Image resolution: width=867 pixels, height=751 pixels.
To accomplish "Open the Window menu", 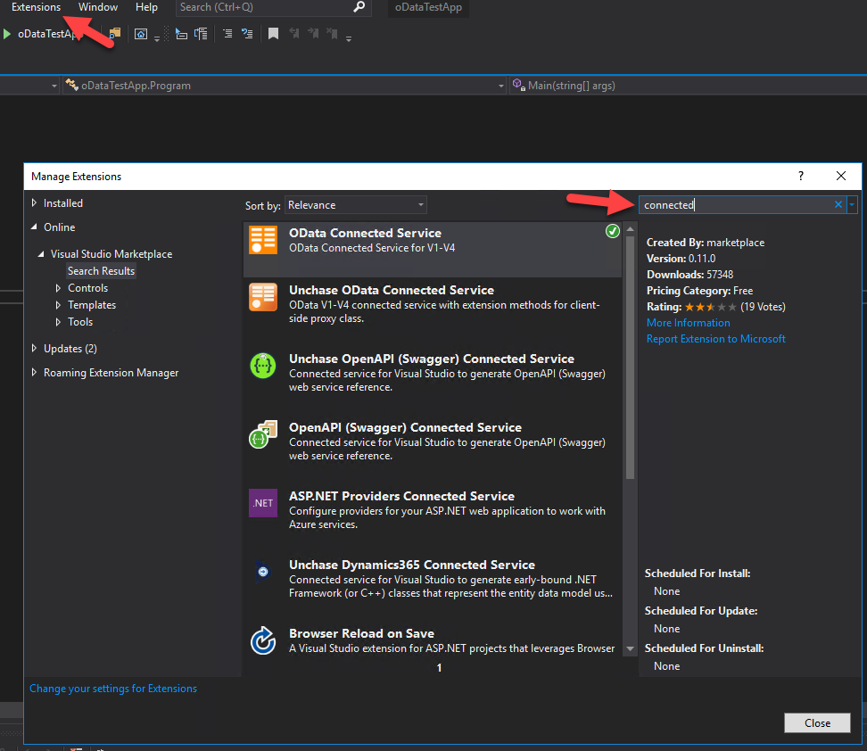I will tap(97, 7).
